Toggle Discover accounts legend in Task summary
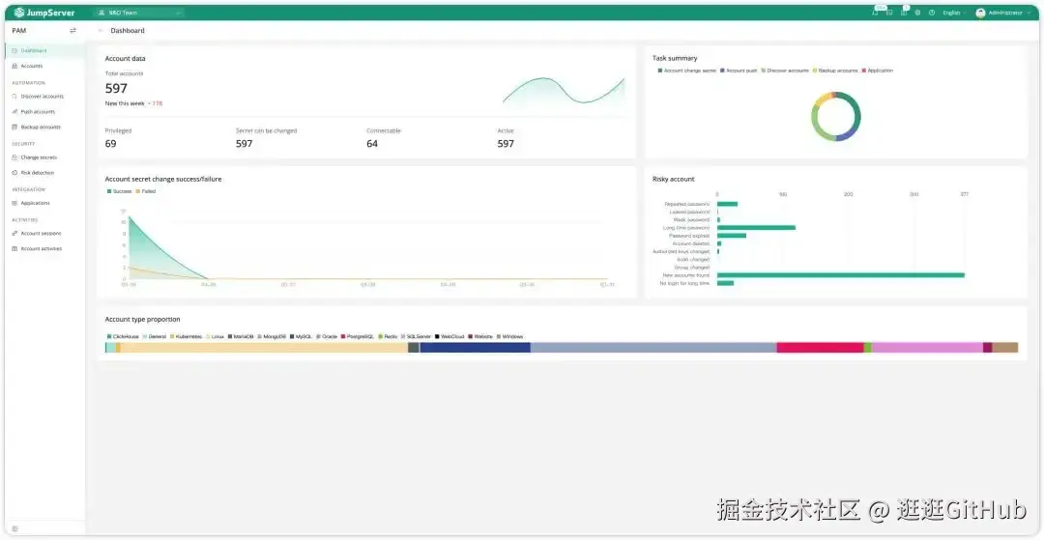The height and width of the screenshot is (540, 1044). coord(786,71)
